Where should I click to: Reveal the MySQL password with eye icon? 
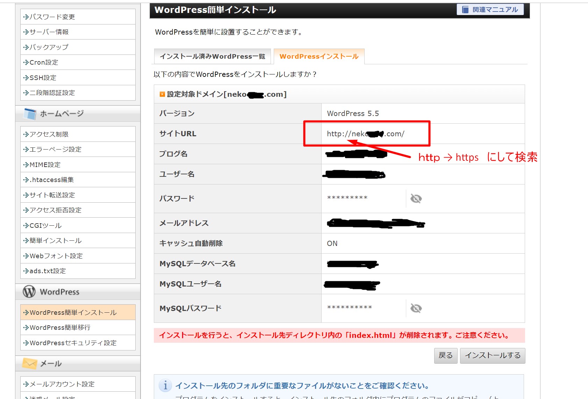[416, 308]
